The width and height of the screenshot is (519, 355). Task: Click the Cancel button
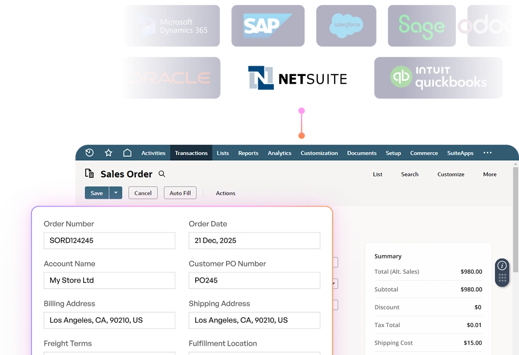pos(143,193)
